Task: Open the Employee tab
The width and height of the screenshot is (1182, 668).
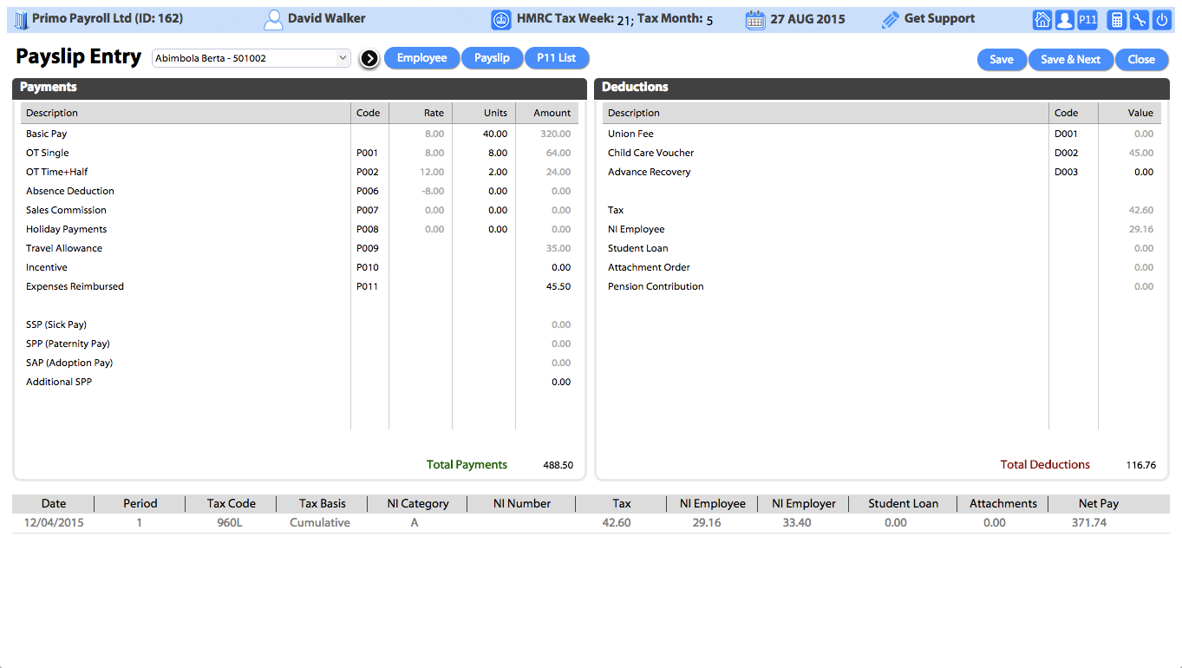Action: pyautogui.click(x=421, y=58)
